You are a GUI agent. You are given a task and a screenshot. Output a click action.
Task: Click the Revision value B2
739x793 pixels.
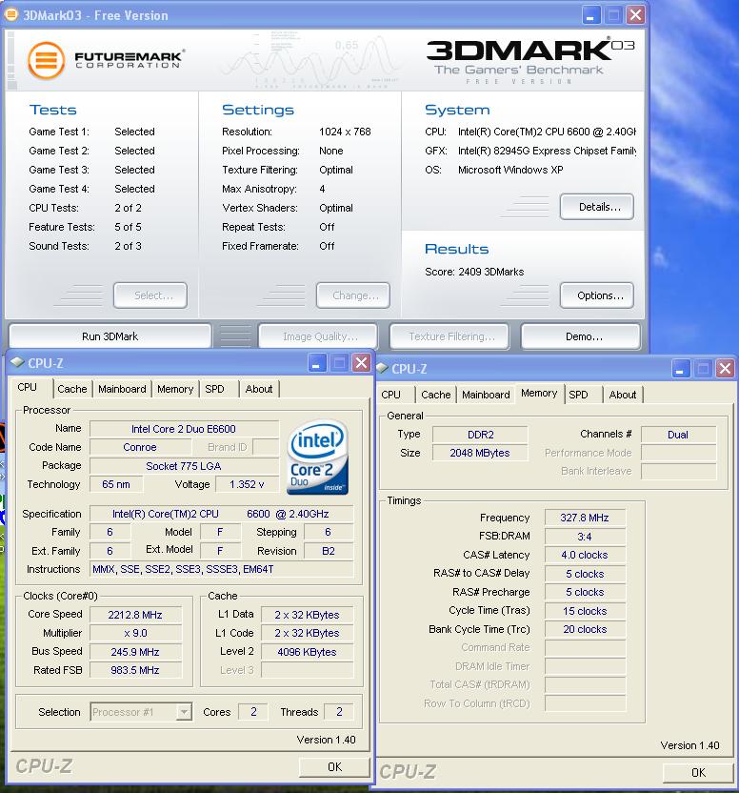329,551
